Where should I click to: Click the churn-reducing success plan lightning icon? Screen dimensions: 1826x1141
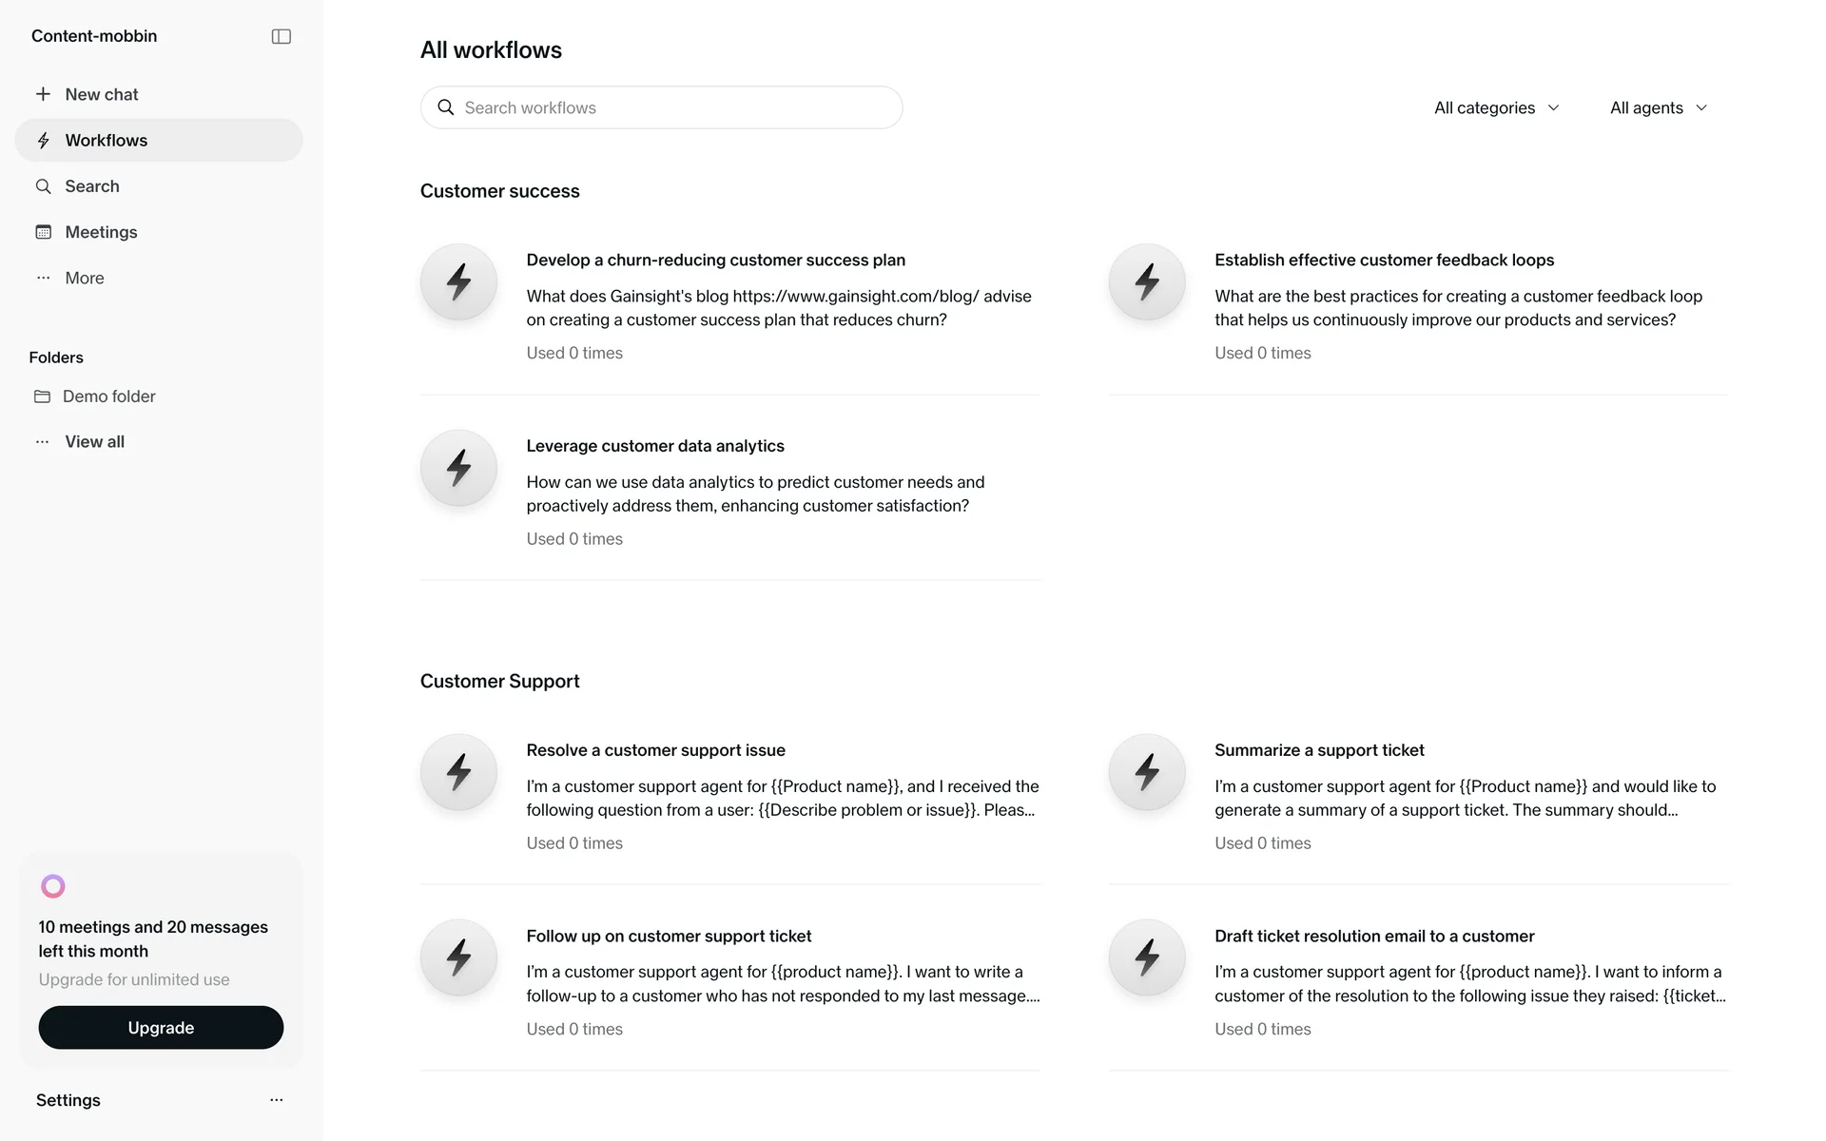459,282
